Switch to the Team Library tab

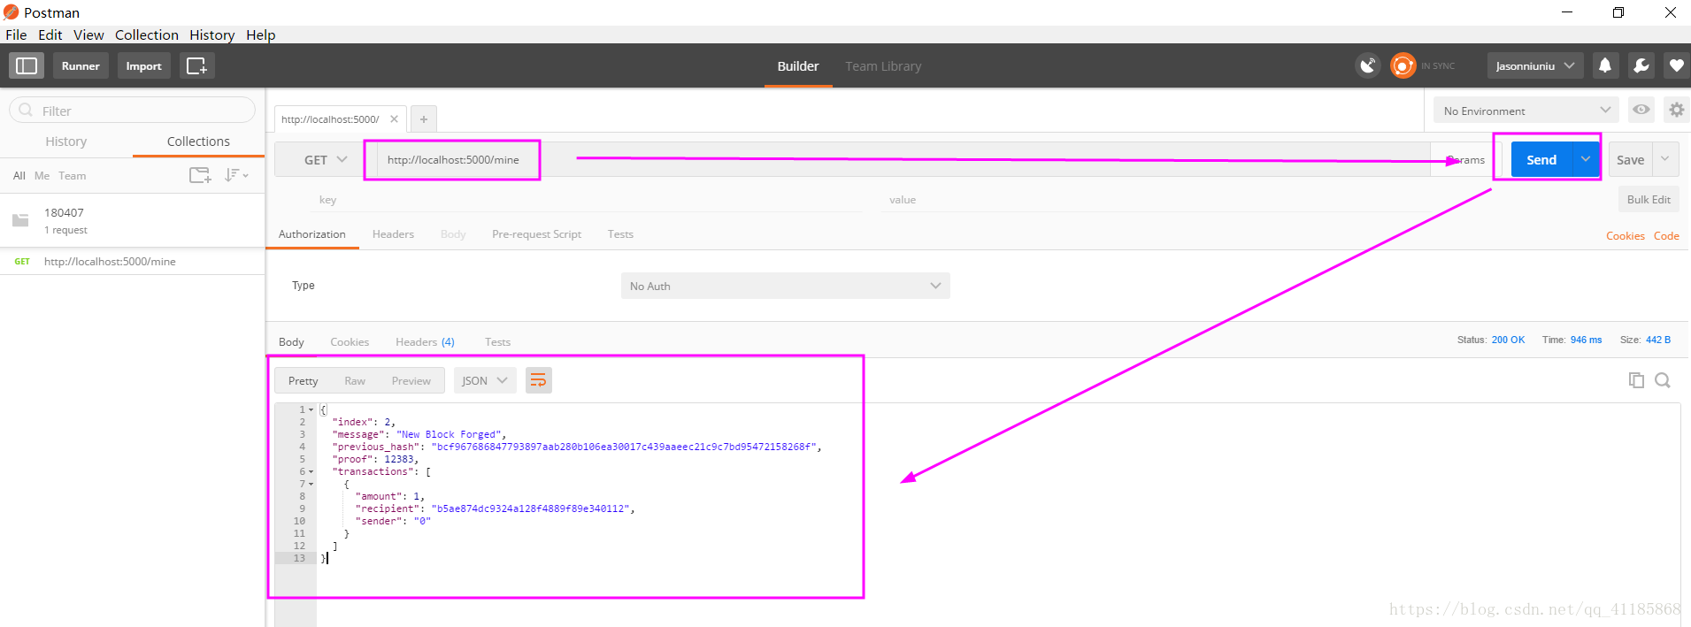click(x=883, y=66)
